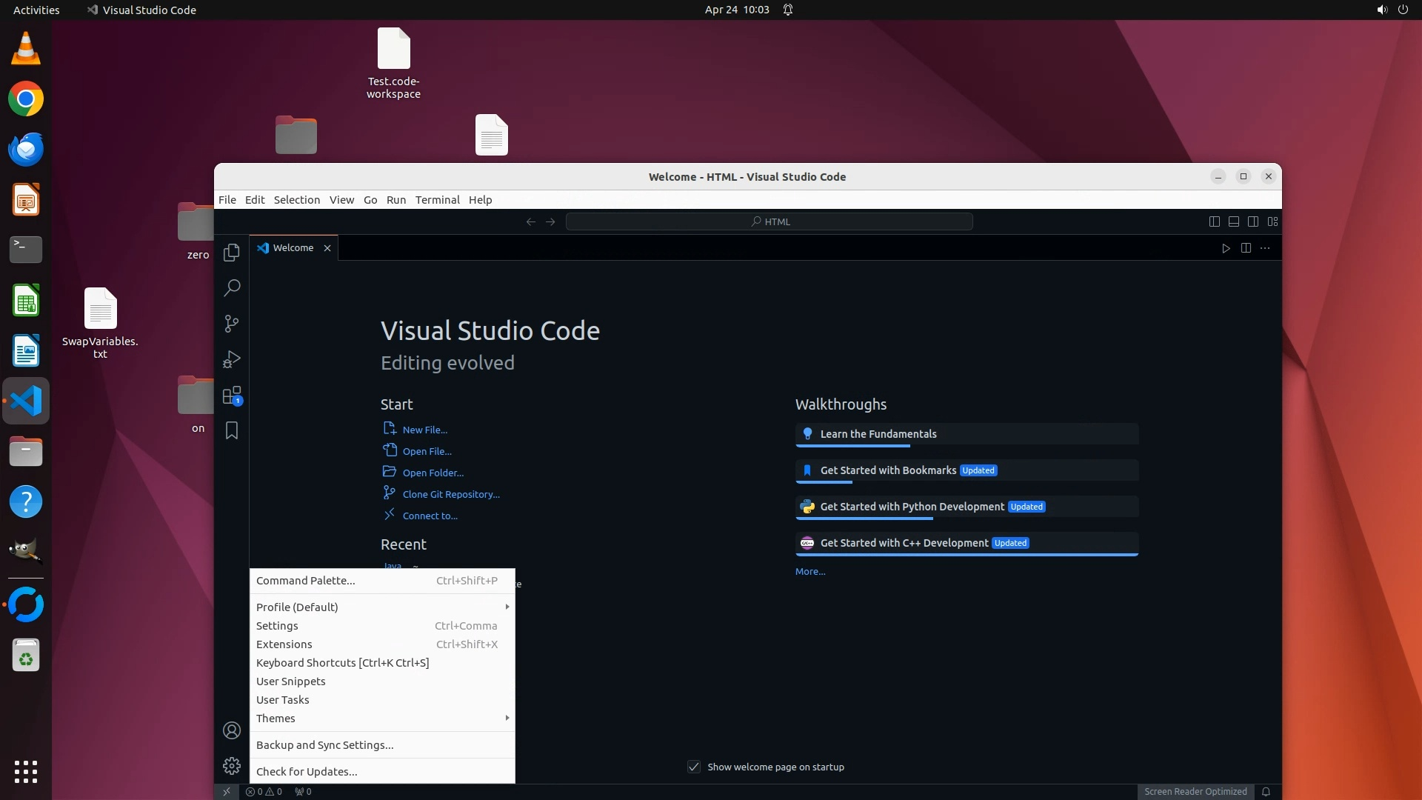Open the Search view icon
The image size is (1422, 800).
(232, 287)
